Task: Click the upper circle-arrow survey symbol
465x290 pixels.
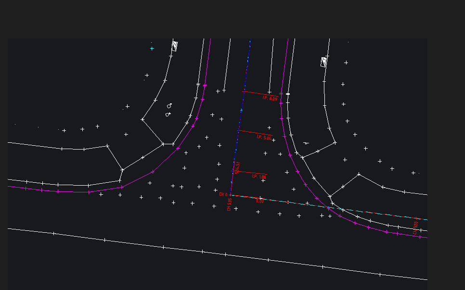Action: coord(169,106)
